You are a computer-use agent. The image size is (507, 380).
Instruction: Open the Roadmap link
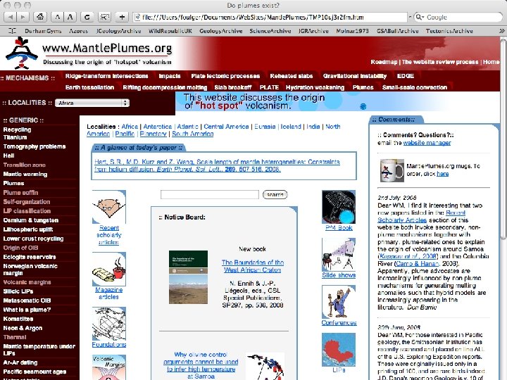coord(384,62)
